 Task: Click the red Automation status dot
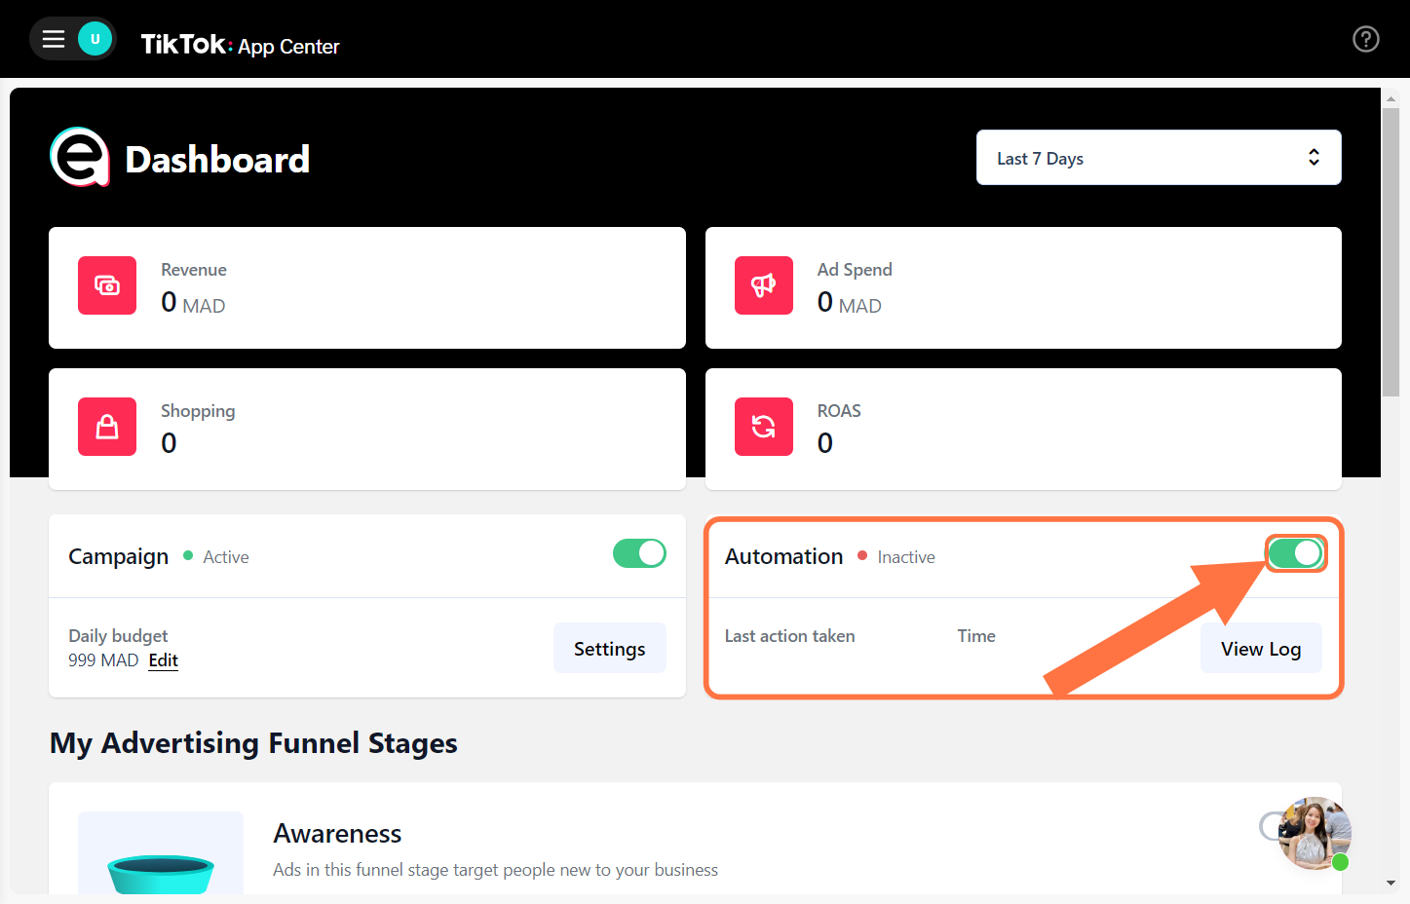tap(862, 556)
